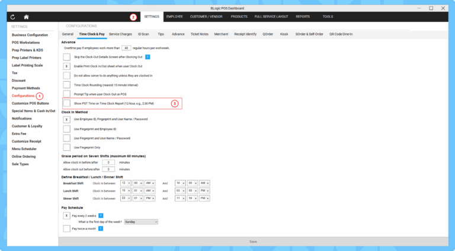Viewport: 455px width, 251px height.
Task: Open Customize POS Buttons settings
Action: (30, 103)
